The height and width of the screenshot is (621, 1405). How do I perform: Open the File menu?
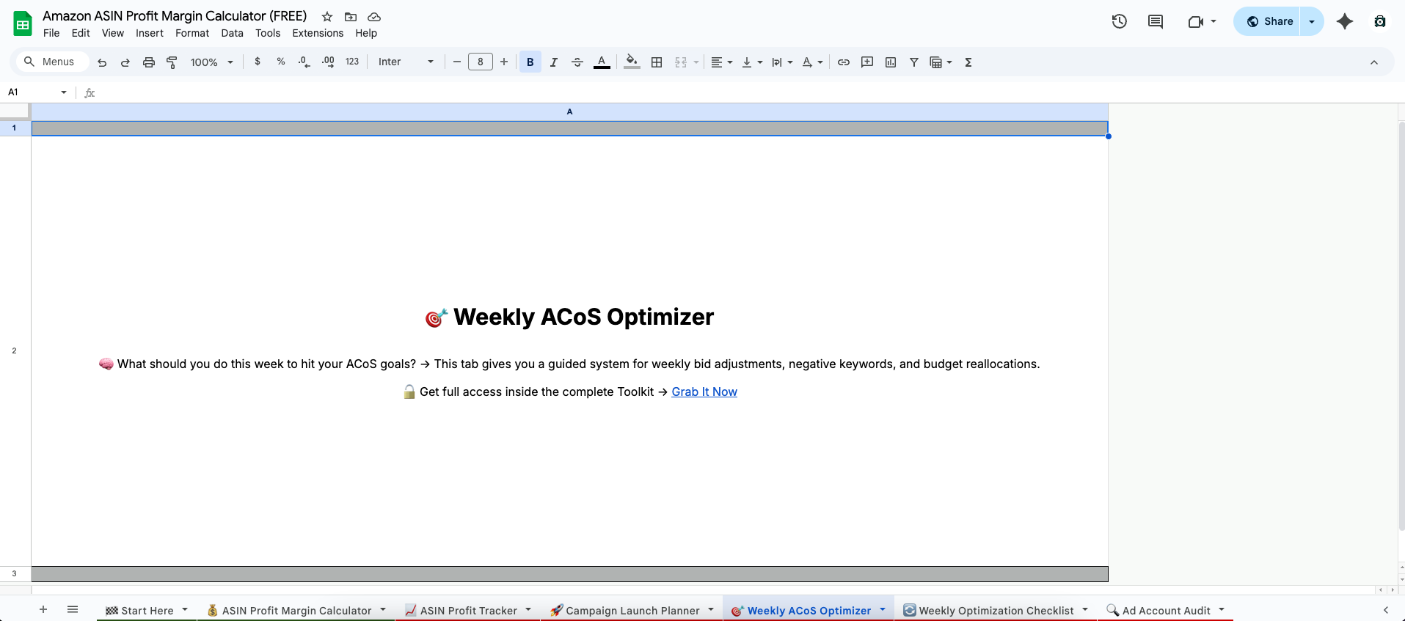point(51,33)
